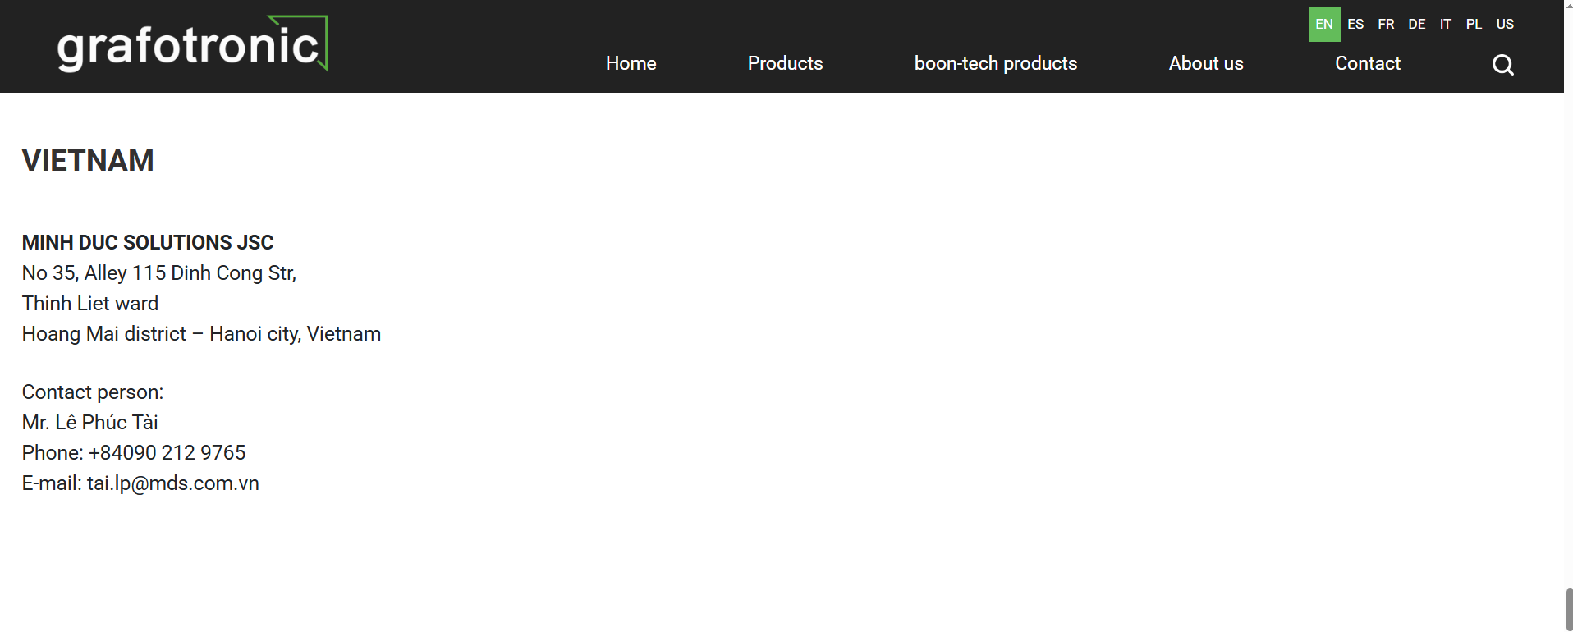Navigate to About us
Screen dimensions: 1573x632
click(1205, 63)
